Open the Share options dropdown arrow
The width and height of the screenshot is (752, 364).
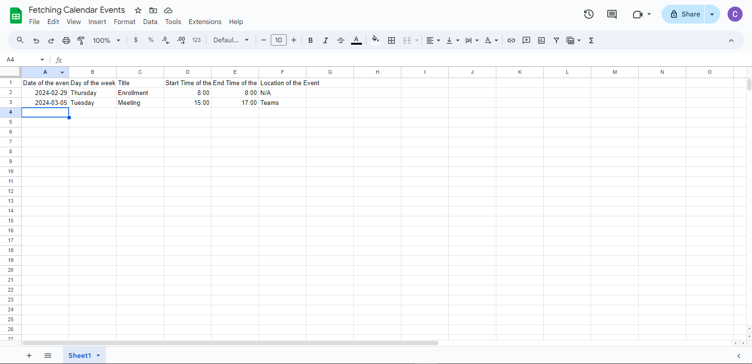click(x=712, y=14)
